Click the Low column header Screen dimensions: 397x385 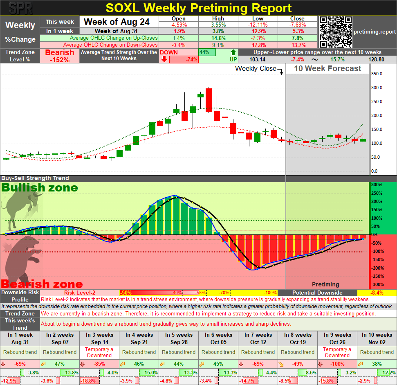point(258,18)
